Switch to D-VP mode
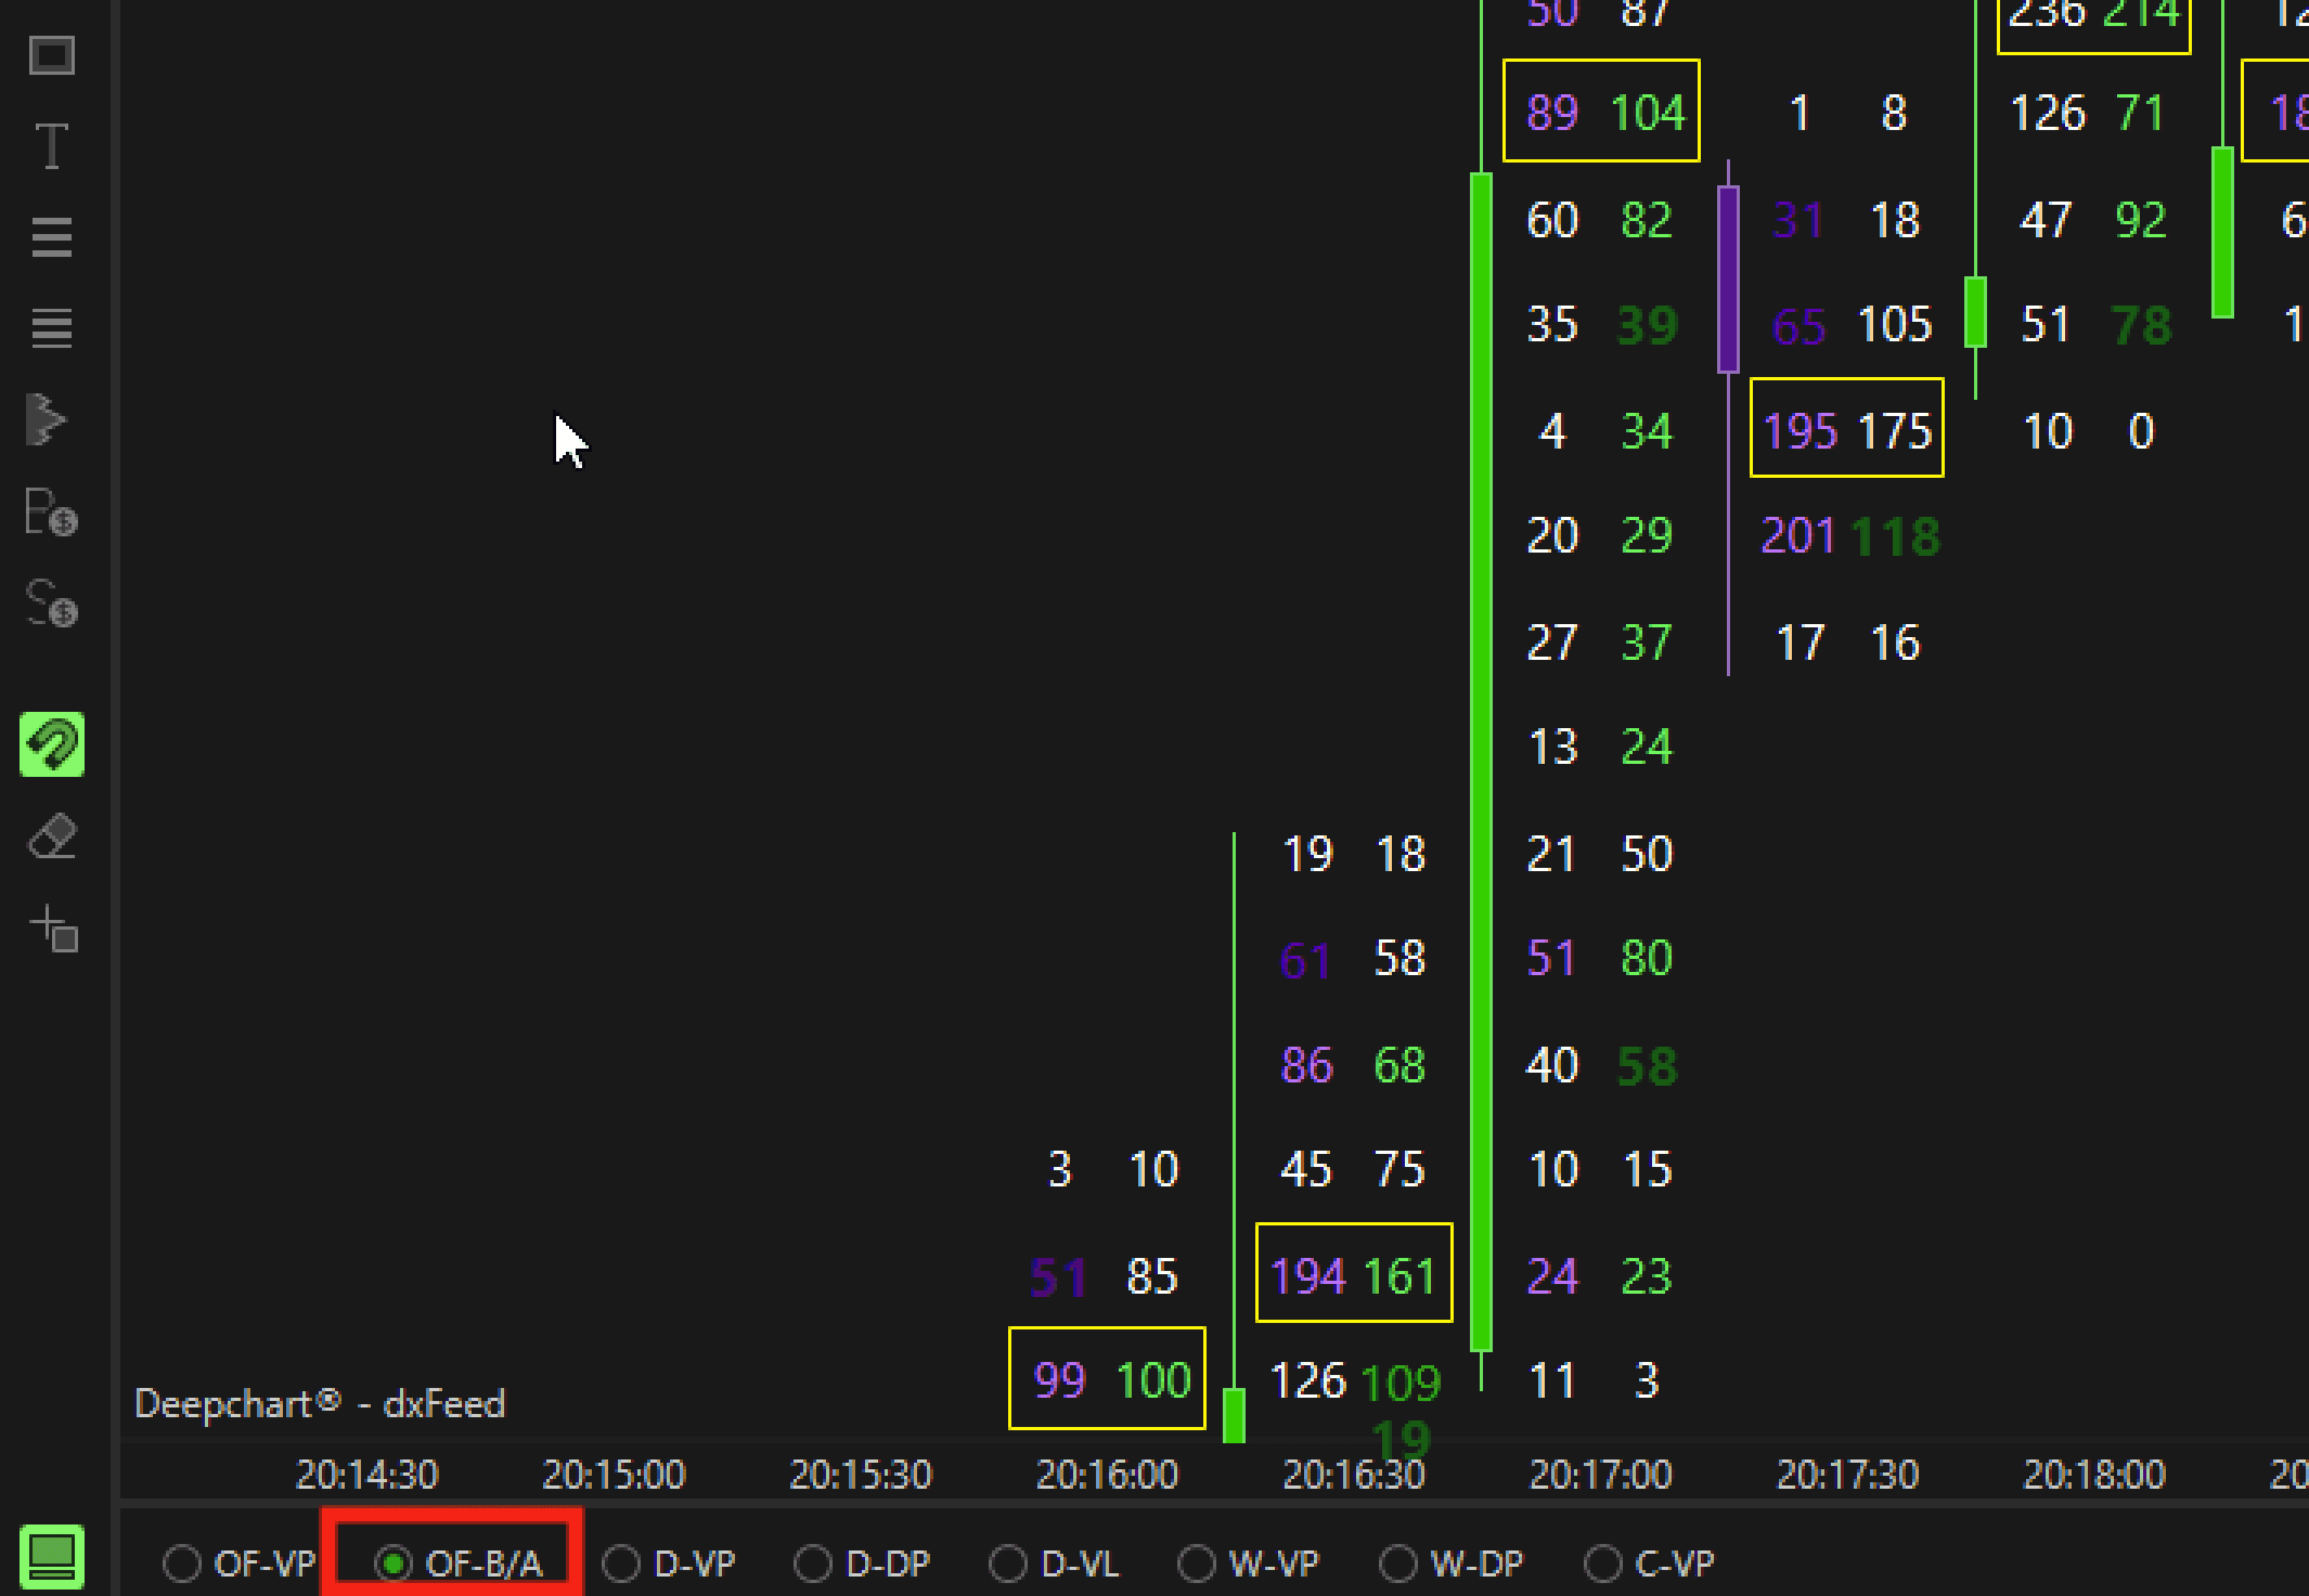Viewport: 2309px width, 1596px height. (621, 1563)
